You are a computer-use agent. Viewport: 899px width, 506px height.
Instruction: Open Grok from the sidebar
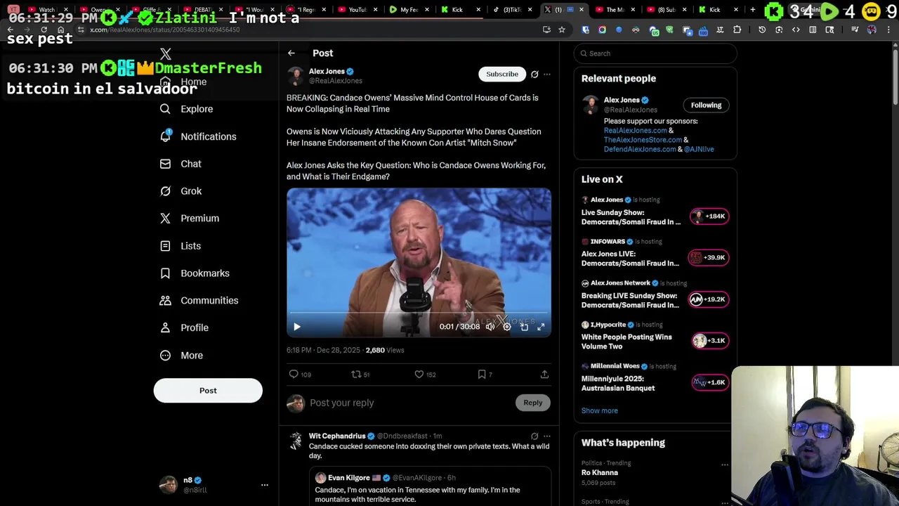click(x=181, y=191)
